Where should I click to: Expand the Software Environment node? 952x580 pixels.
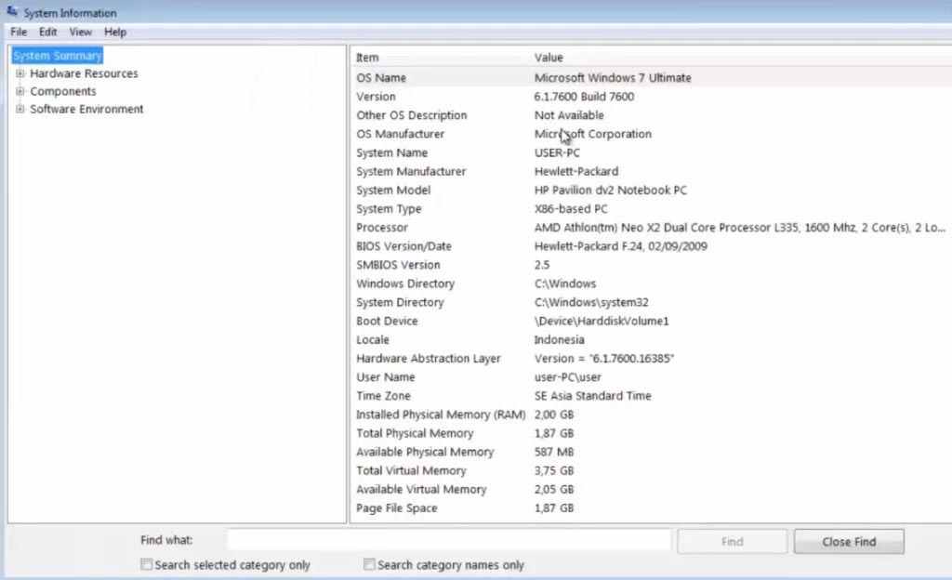[20, 109]
